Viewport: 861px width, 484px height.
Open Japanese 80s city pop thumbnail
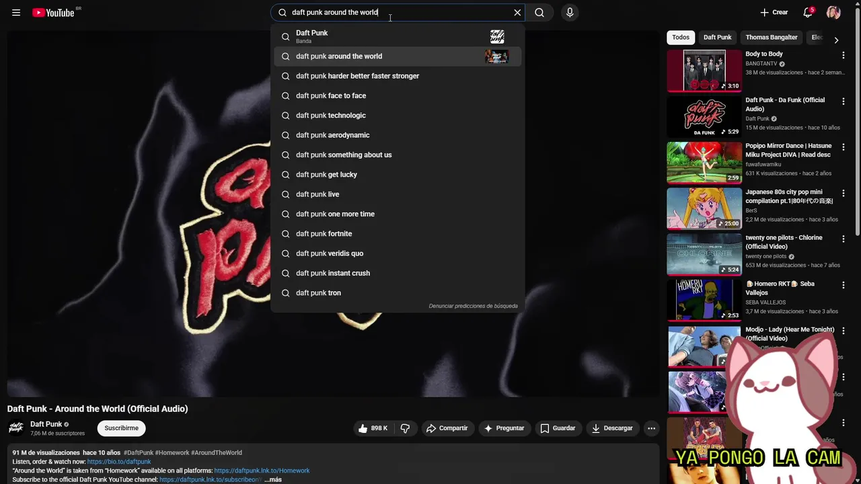(704, 208)
